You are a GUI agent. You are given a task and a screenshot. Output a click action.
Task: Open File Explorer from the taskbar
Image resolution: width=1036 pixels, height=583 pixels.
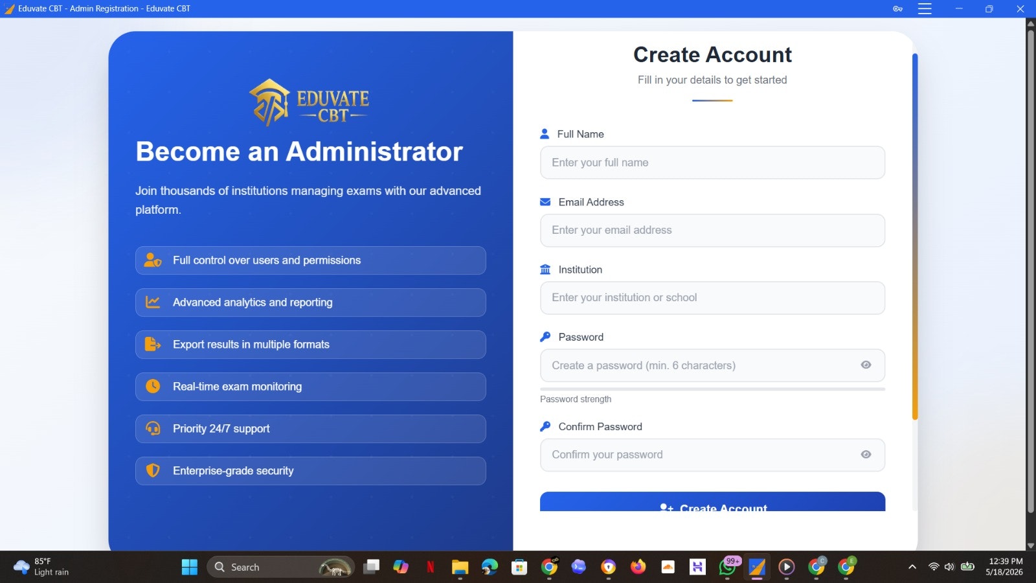click(460, 567)
